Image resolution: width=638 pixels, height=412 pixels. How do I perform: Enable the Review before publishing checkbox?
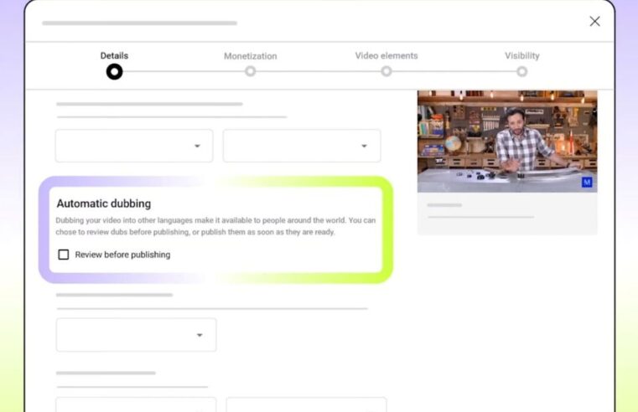64,255
